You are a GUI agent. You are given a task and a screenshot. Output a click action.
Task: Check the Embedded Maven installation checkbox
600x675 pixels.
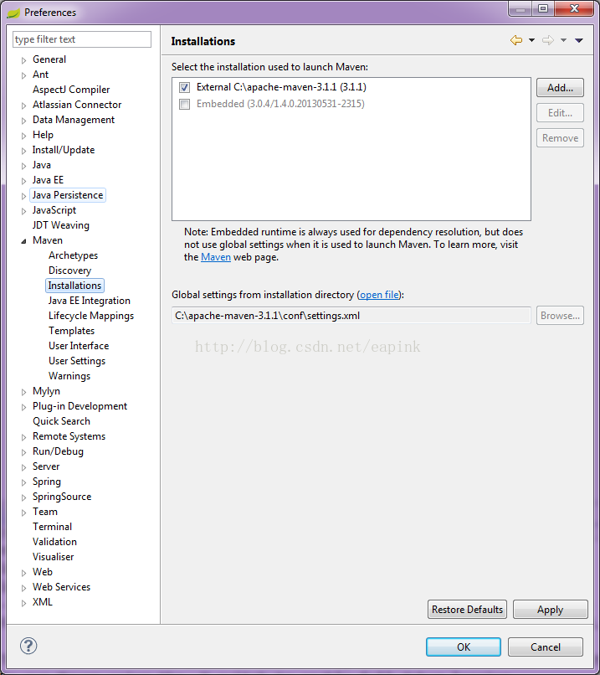pyautogui.click(x=184, y=104)
